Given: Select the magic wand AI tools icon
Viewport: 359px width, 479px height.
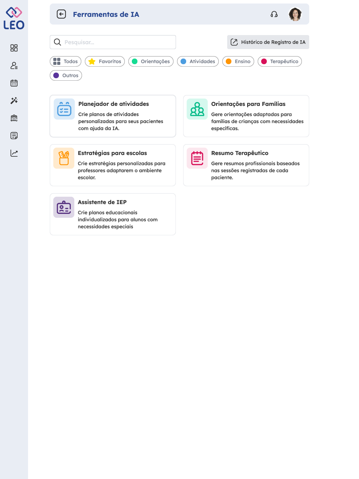Looking at the screenshot, I should [x=14, y=101].
